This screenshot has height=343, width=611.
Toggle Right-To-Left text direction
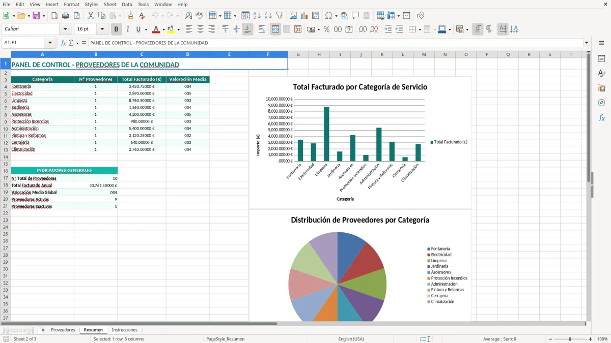click(489, 29)
